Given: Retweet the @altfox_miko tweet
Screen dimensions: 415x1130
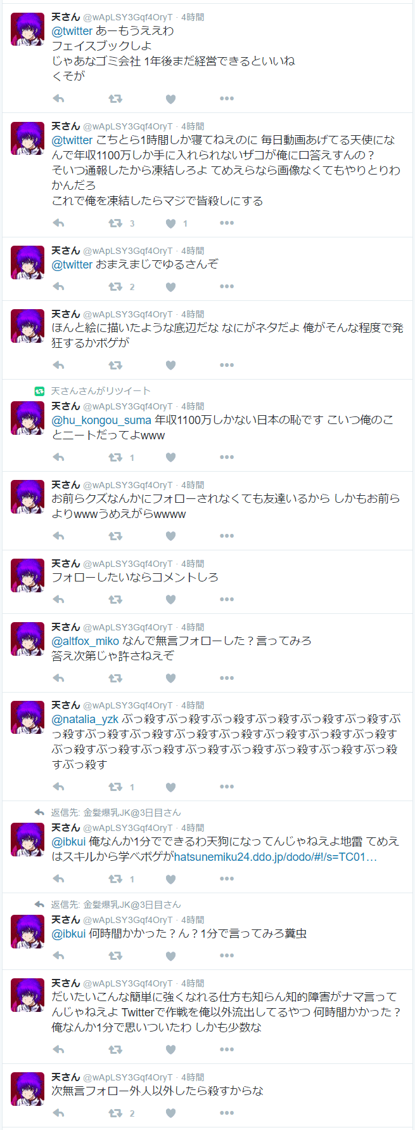Looking at the screenshot, I should [115, 678].
